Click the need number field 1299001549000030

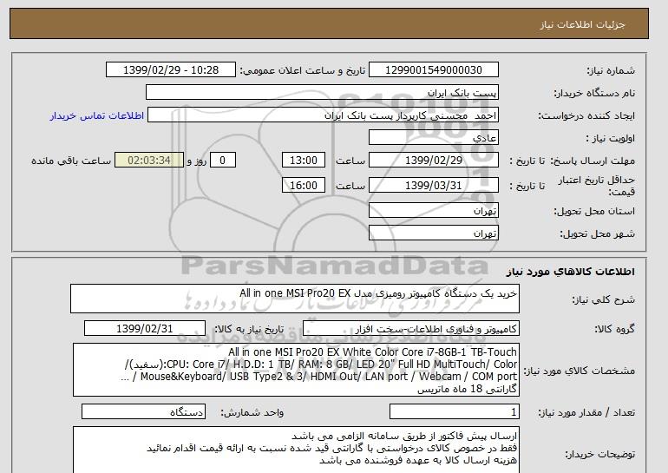[x=433, y=70]
